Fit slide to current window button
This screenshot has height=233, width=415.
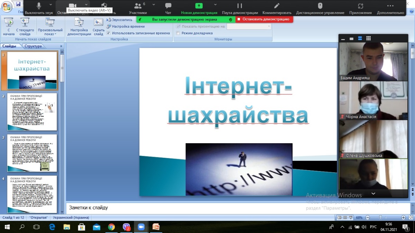411,217
